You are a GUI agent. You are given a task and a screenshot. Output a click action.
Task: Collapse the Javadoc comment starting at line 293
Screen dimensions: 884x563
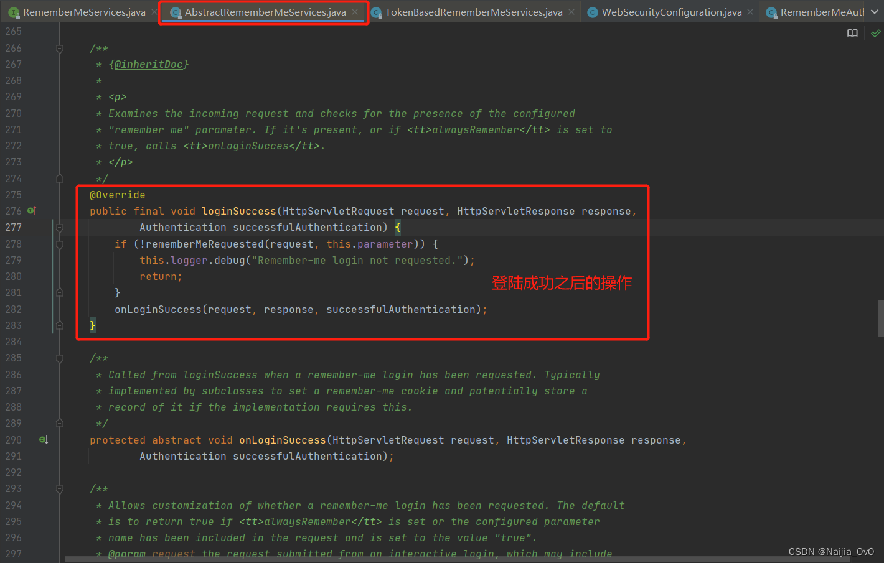click(60, 489)
